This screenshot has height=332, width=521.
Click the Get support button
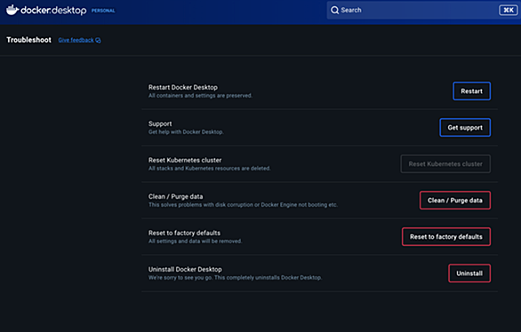(465, 127)
